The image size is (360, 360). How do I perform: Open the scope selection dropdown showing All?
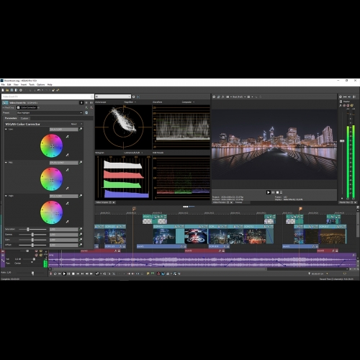coord(113,96)
